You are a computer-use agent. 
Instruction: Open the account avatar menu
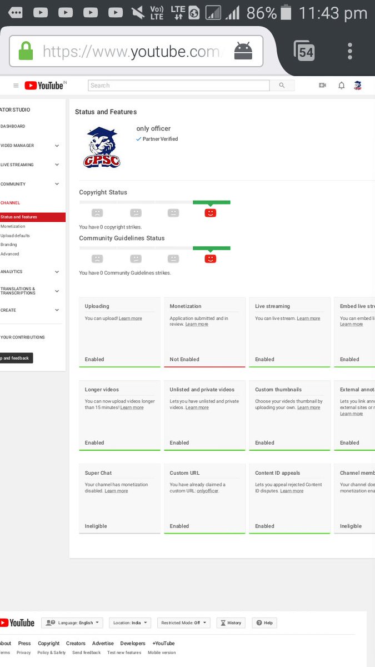click(358, 86)
